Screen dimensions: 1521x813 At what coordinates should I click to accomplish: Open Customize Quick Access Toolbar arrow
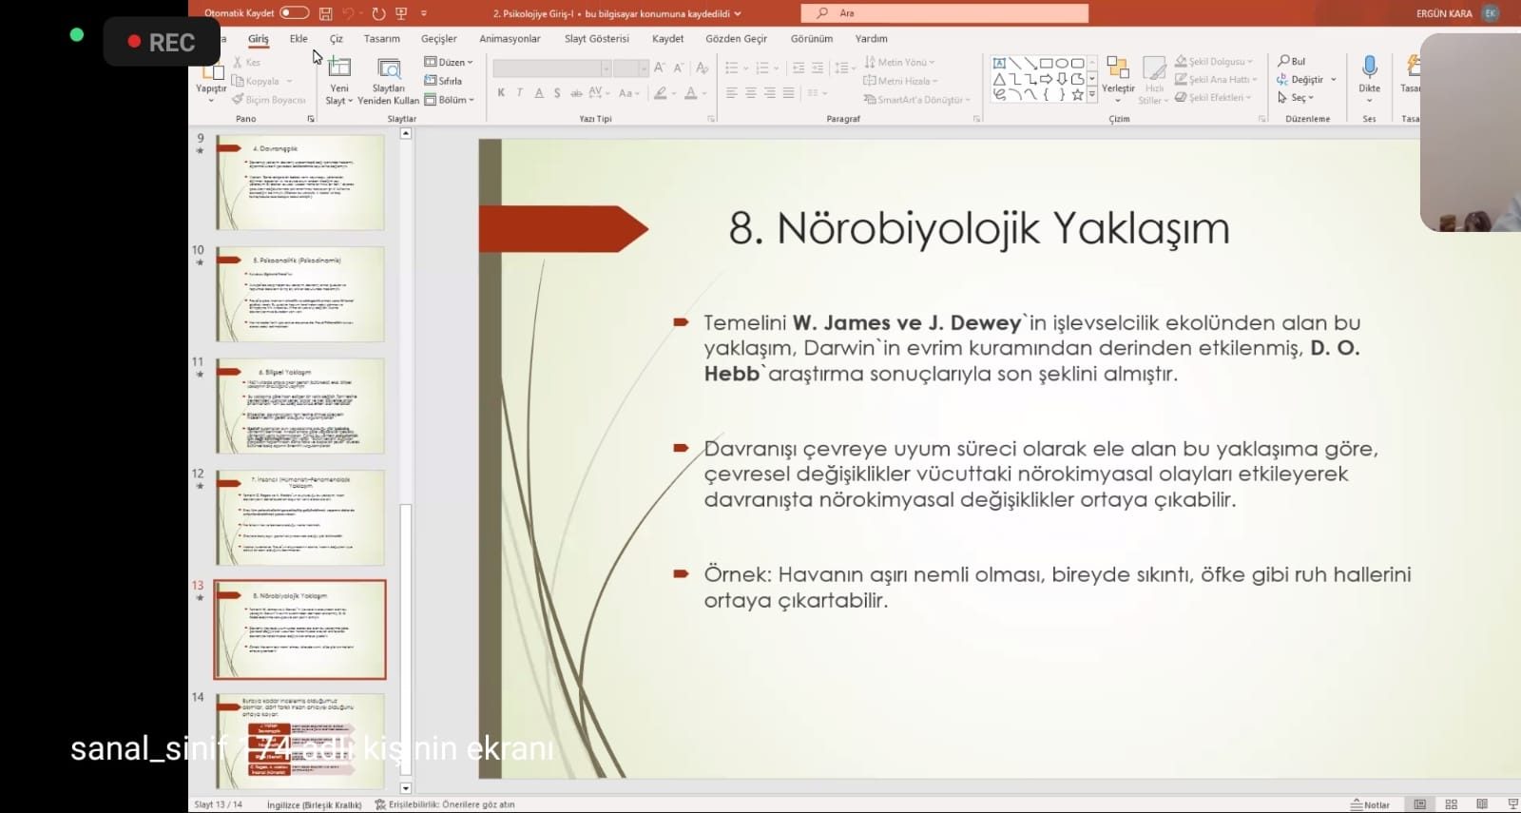(424, 13)
